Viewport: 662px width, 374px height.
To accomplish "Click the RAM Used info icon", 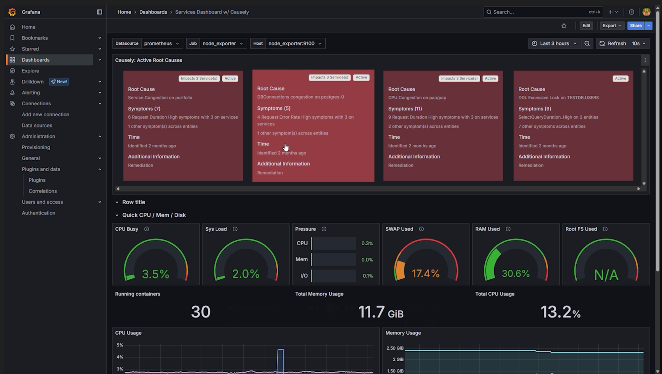I will [507, 229].
